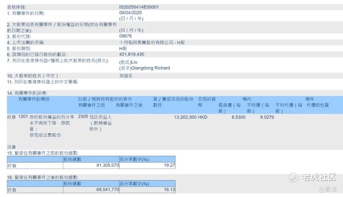Click shares involved value 13,263,300
The image size is (343, 197).
coord(185,117)
